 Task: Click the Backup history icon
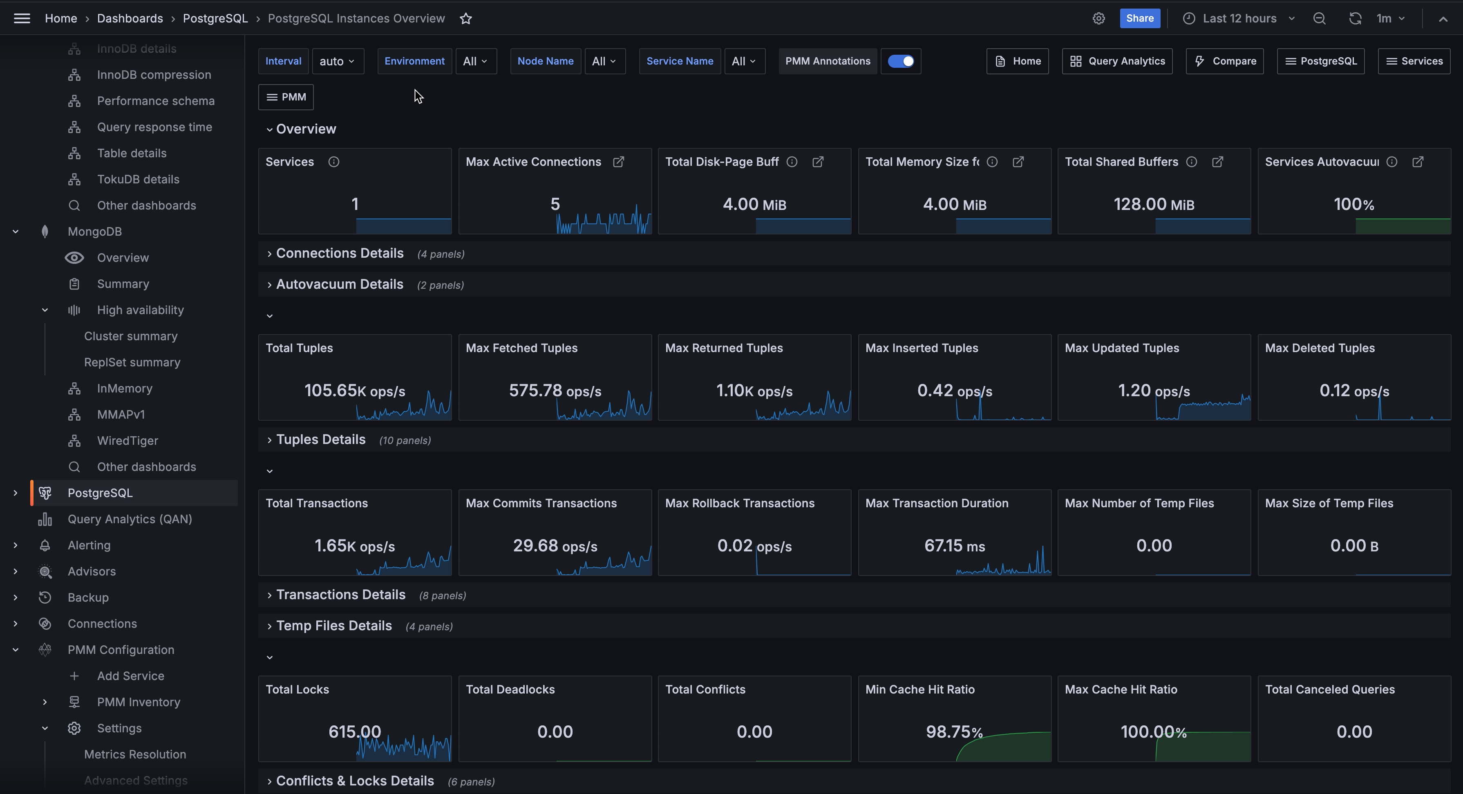coord(45,597)
